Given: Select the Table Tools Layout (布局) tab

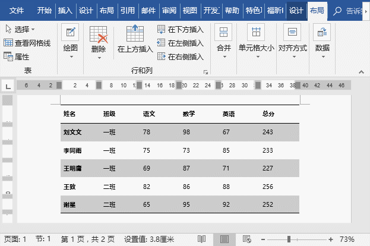Looking at the screenshot, I should click(317, 11).
